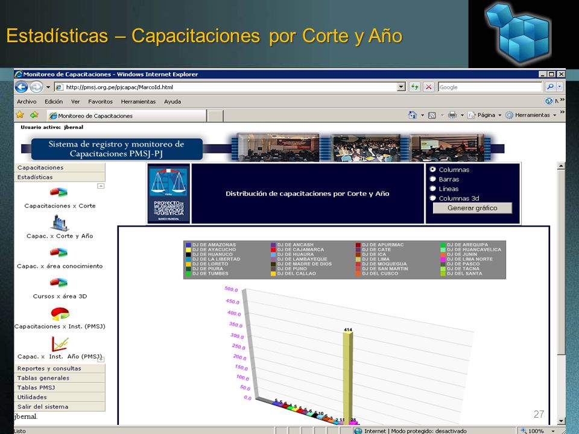Click the sidebar icon list scroll-up arrow

click(x=101, y=186)
